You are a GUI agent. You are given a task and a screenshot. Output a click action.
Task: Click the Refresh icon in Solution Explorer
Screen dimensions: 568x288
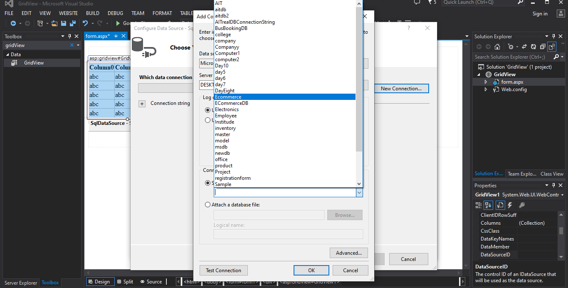tap(533, 47)
